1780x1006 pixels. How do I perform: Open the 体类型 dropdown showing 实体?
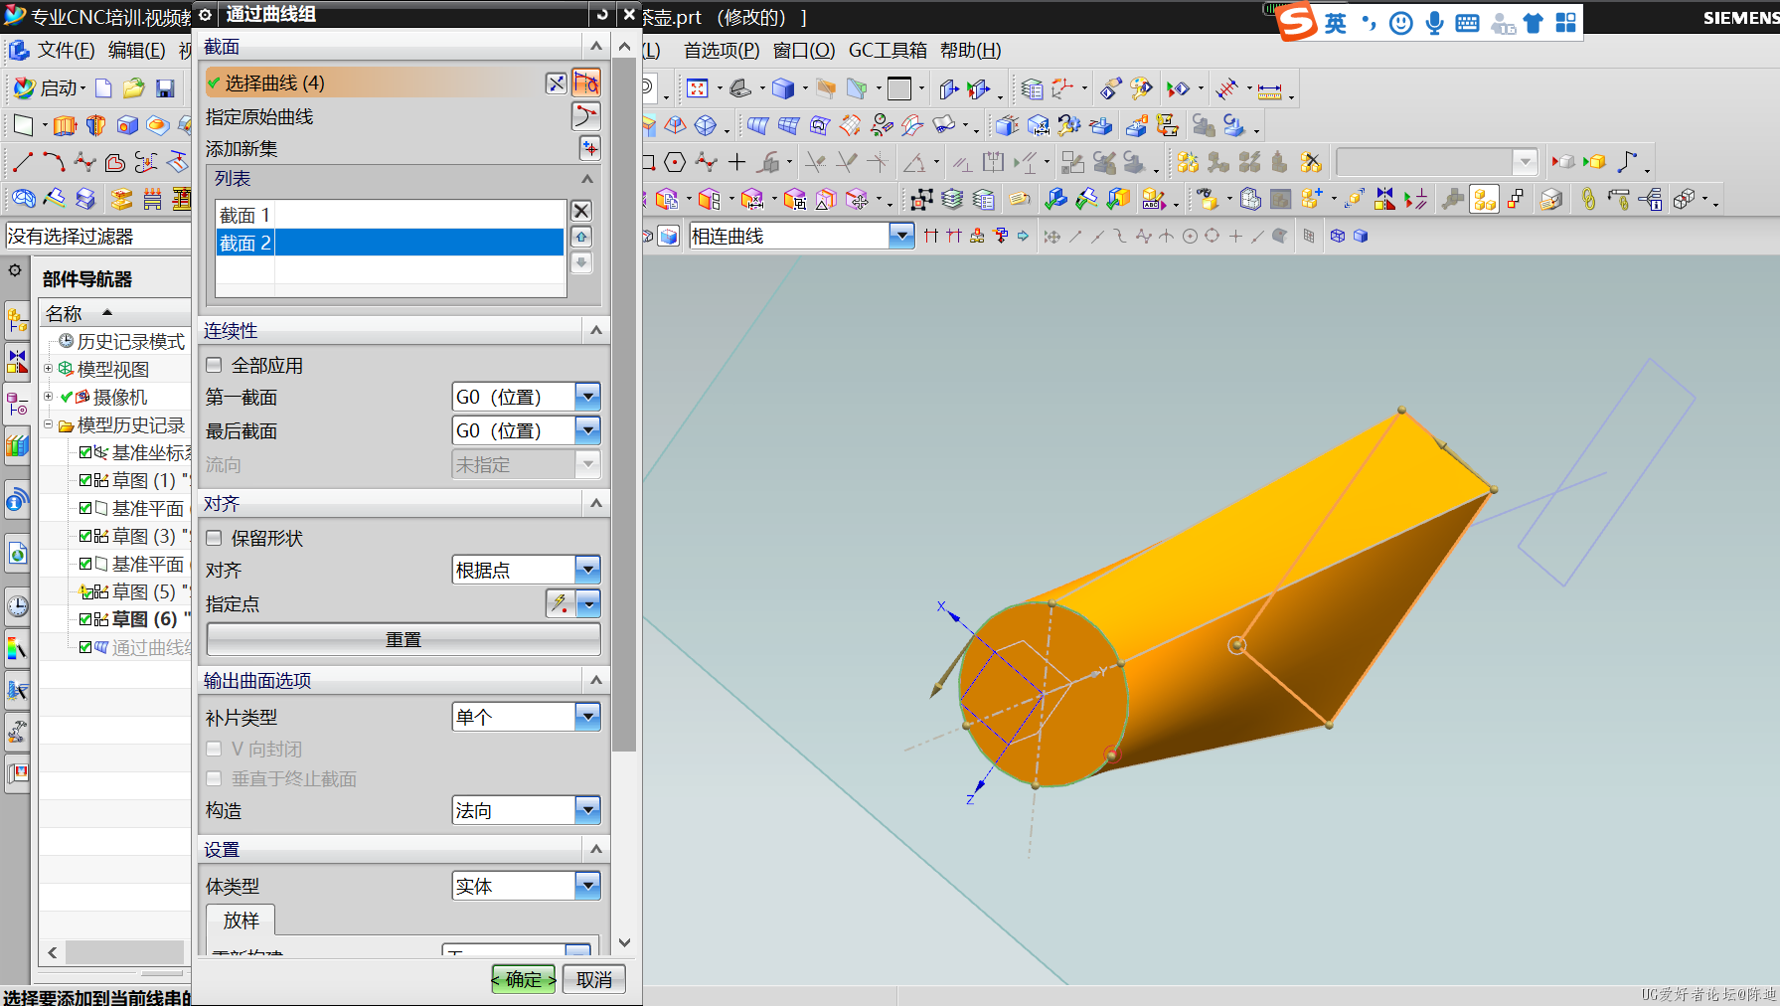[588, 886]
